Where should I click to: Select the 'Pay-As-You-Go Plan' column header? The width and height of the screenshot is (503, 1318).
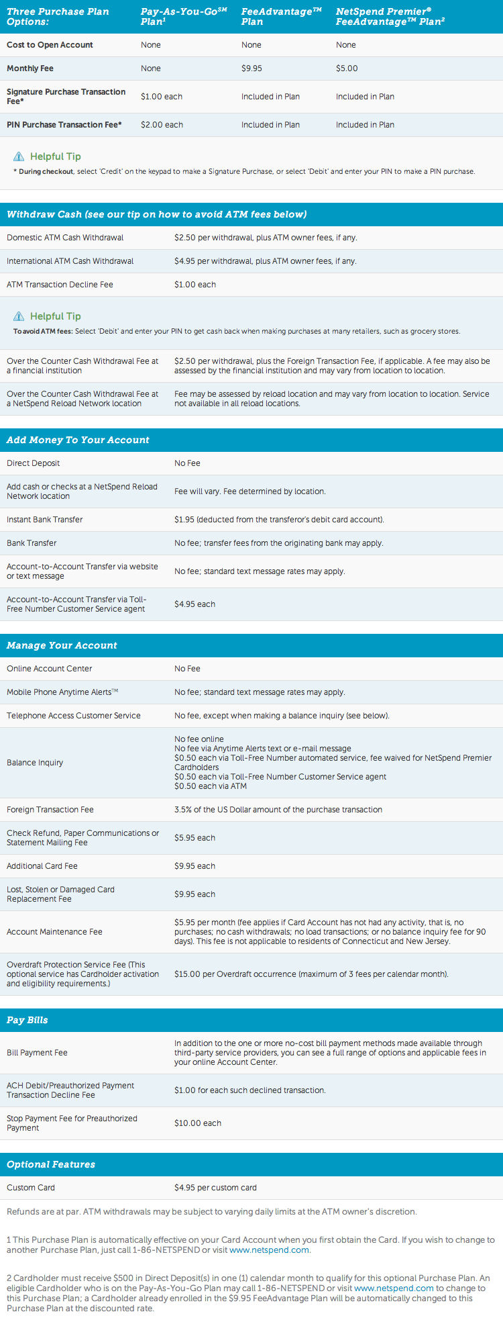pos(184,17)
